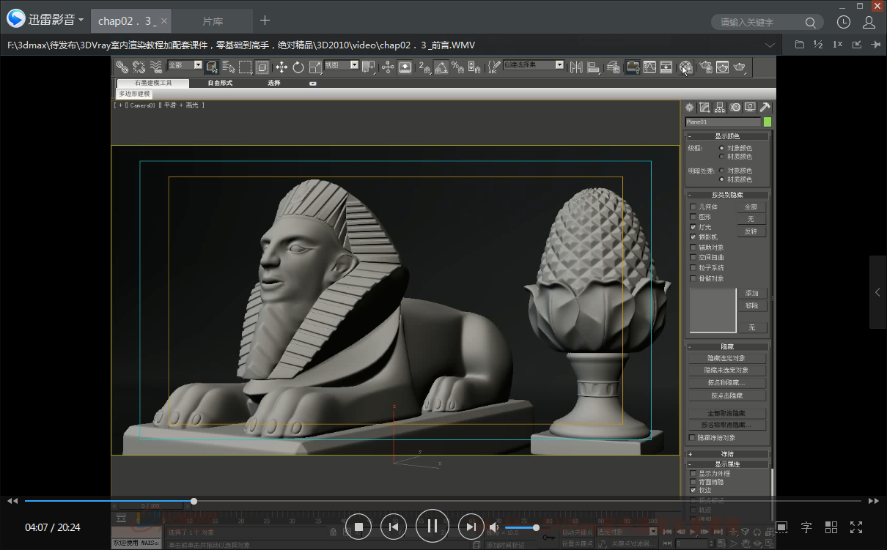Viewport: 887px width, 550px height.
Task: Open Select by Name list icon
Action: pos(229,67)
